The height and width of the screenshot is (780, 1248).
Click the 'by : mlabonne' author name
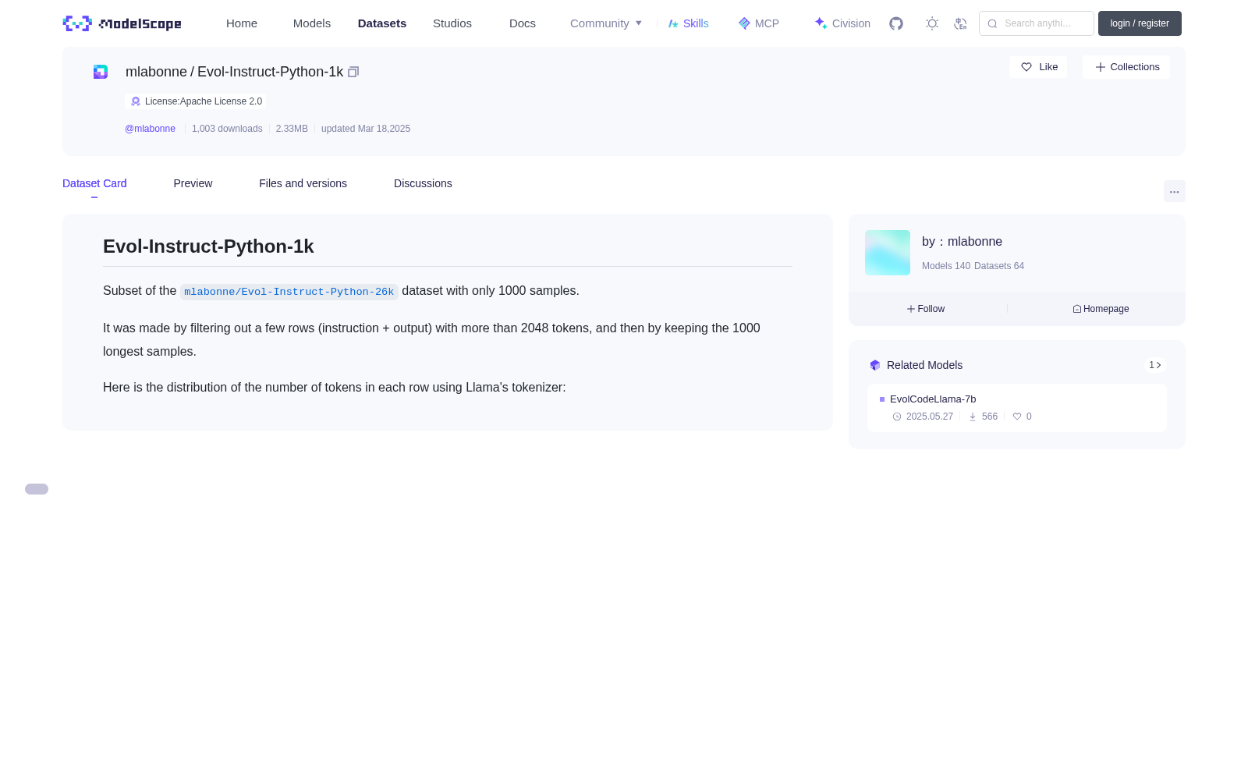click(x=962, y=242)
